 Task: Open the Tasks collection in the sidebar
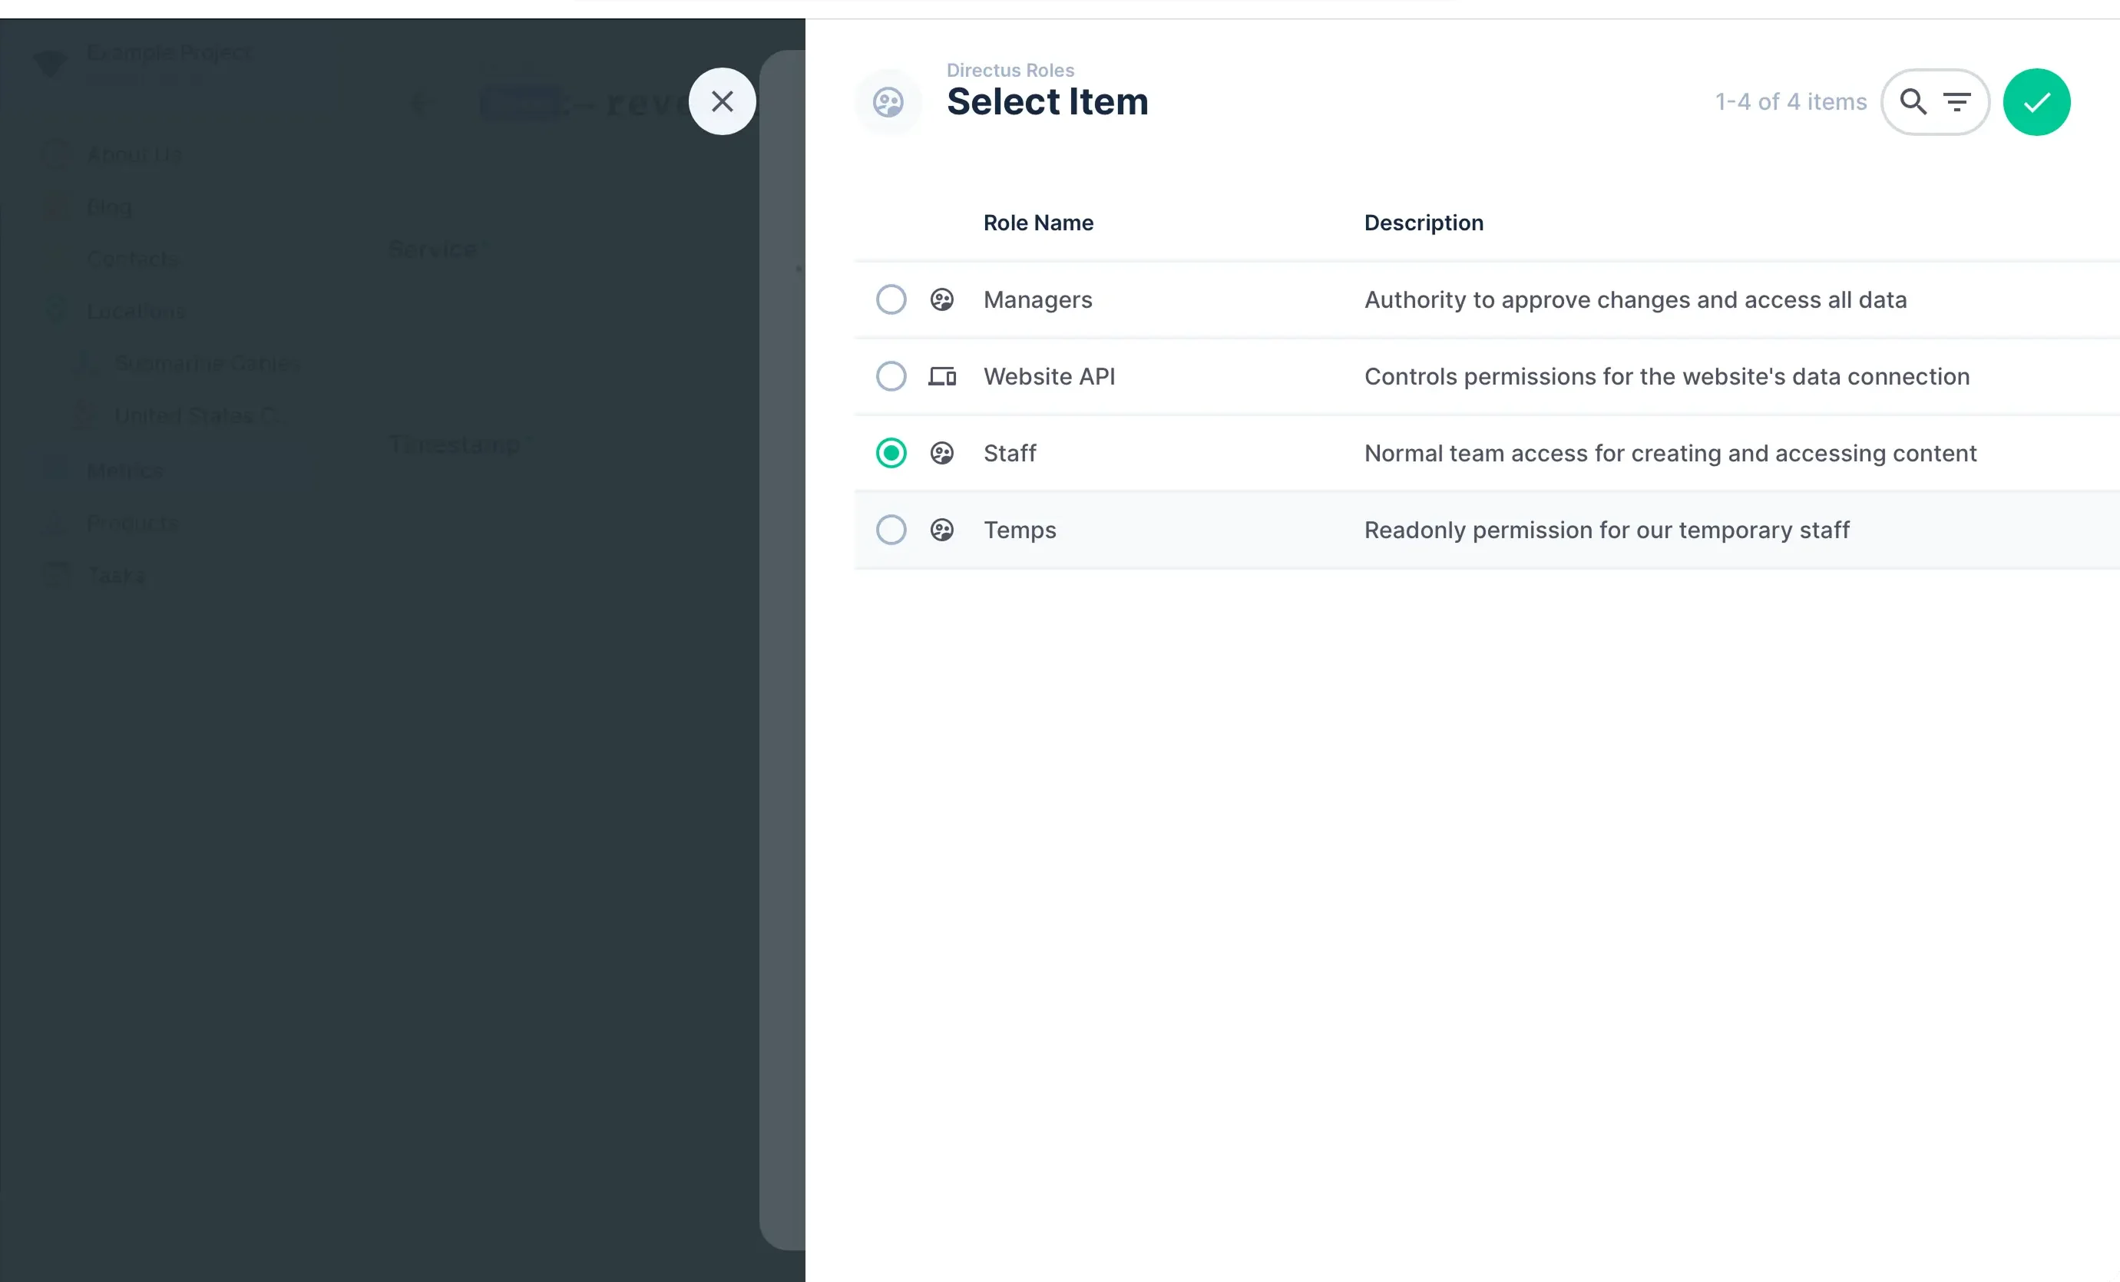pyautogui.click(x=115, y=575)
